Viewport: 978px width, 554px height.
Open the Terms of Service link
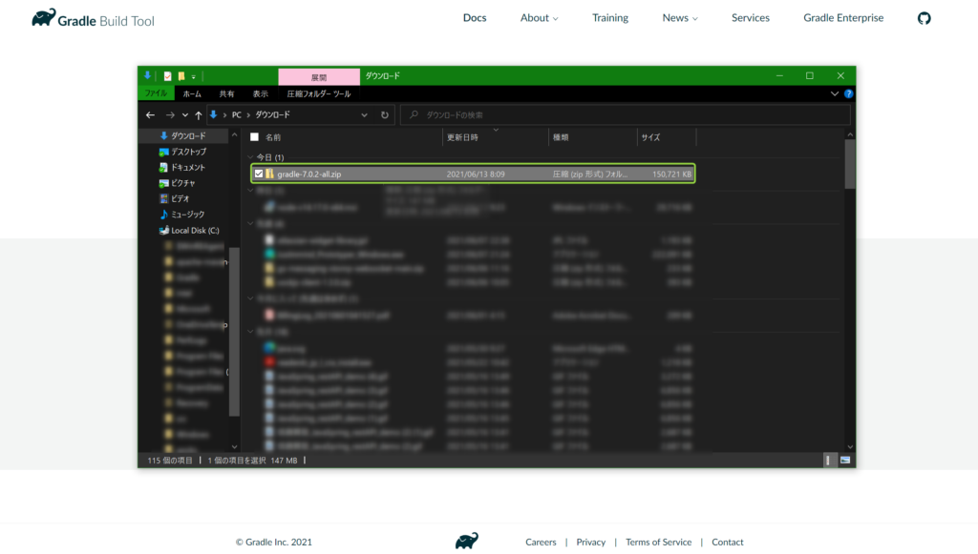click(x=659, y=543)
